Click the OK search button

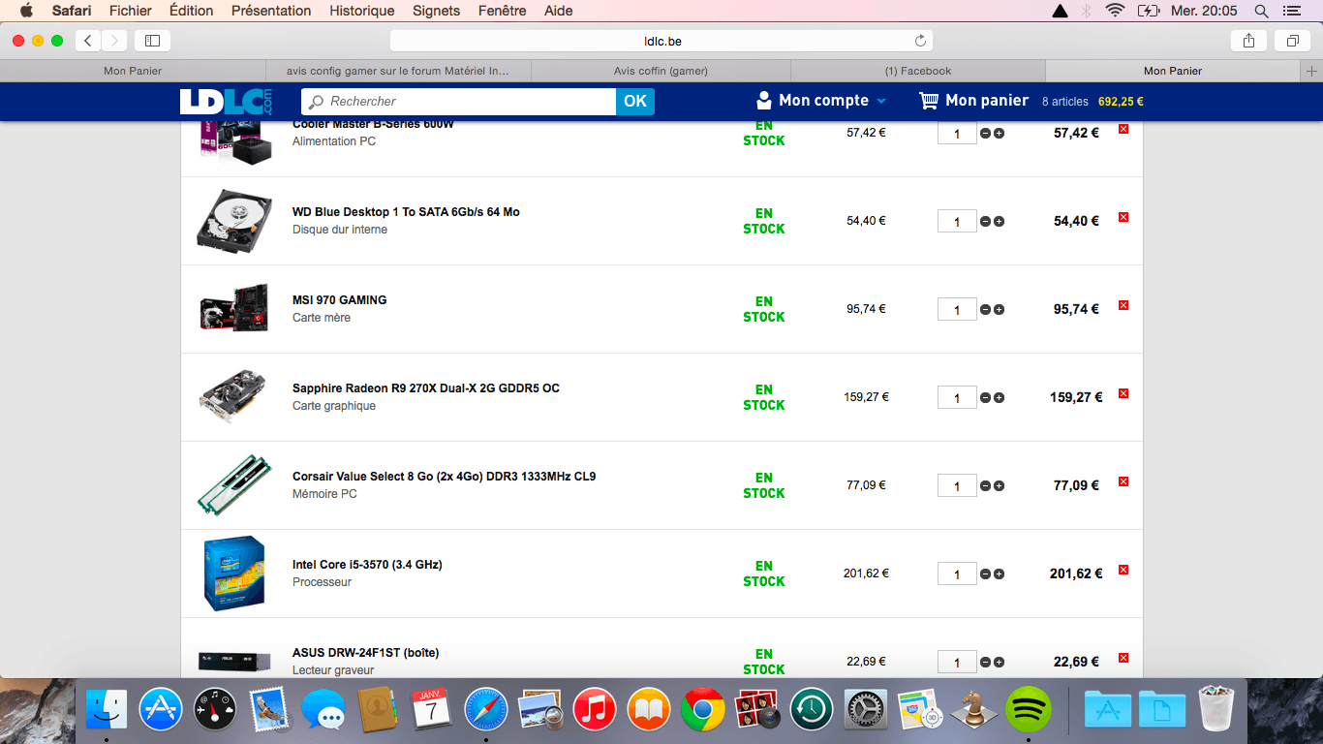[x=635, y=102]
